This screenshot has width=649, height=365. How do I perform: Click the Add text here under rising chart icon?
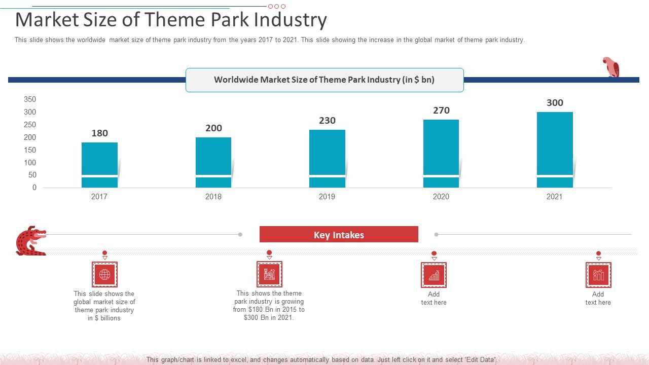click(434, 298)
